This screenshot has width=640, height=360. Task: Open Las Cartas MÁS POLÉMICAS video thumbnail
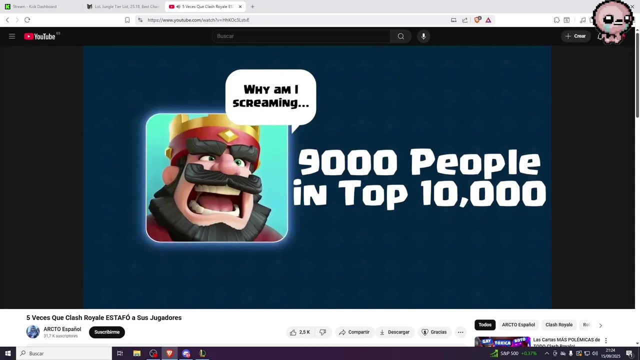click(x=502, y=341)
